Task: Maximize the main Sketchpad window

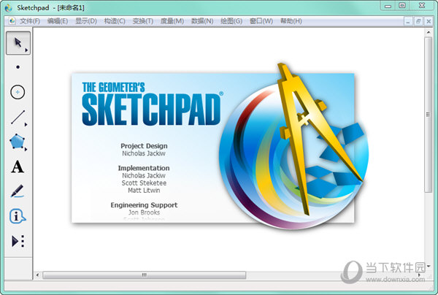Action: (x=402, y=6)
